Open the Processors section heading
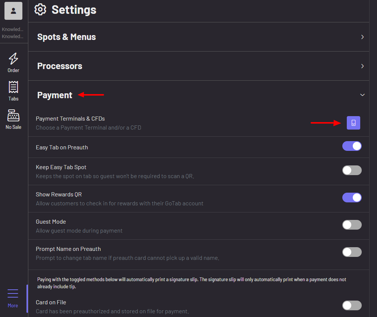Screen dimensions: 377x317 60,66
